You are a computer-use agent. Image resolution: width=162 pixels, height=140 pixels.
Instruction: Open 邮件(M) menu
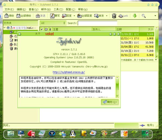pyautogui.click(x=46, y=9)
